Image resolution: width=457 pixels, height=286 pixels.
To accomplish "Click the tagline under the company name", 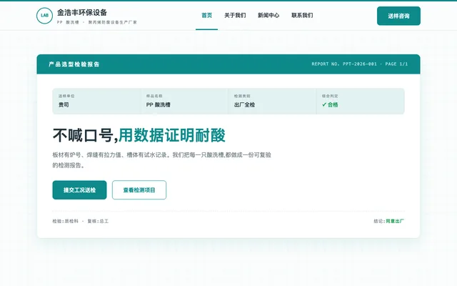I will [97, 22].
